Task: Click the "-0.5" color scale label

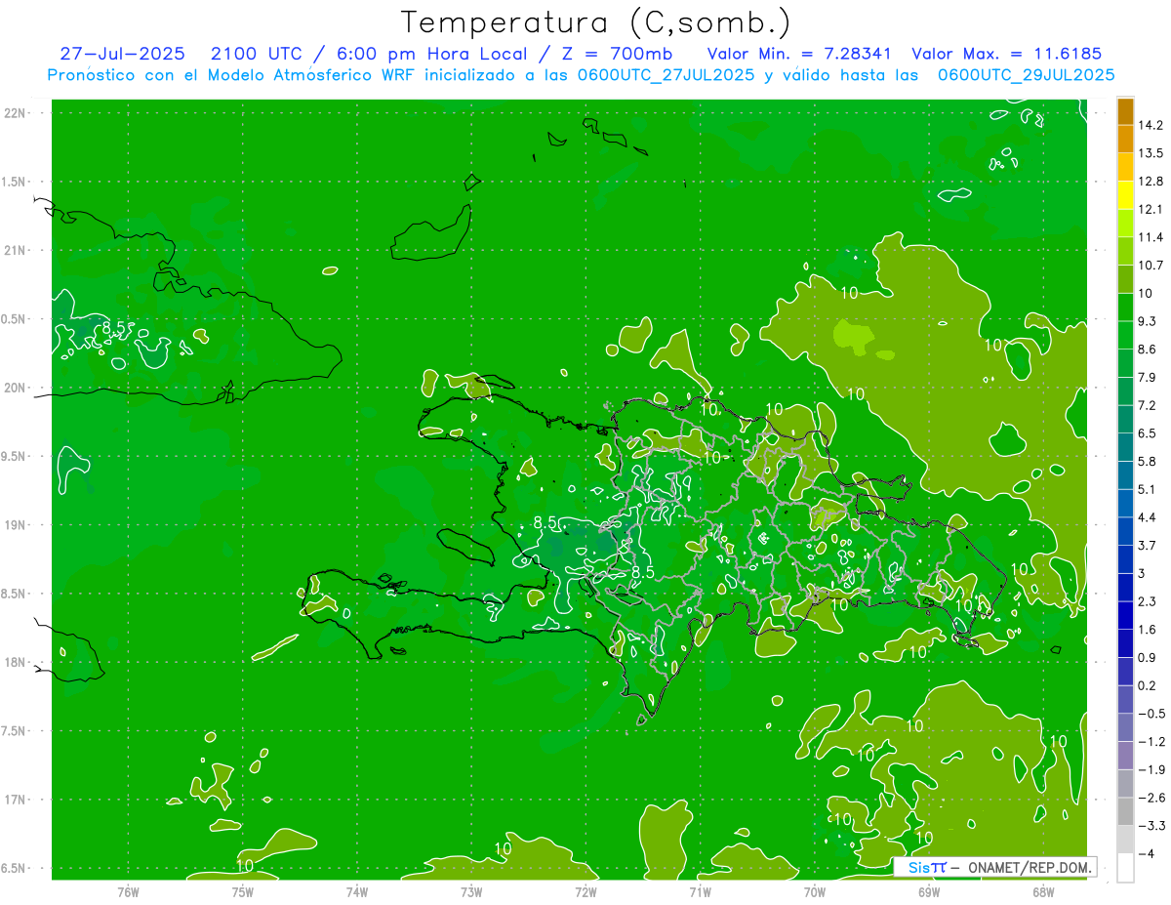Action: [x=1151, y=714]
